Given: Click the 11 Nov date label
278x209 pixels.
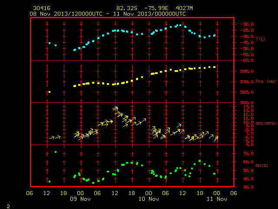Looking at the screenshot, I should (x=217, y=199).
